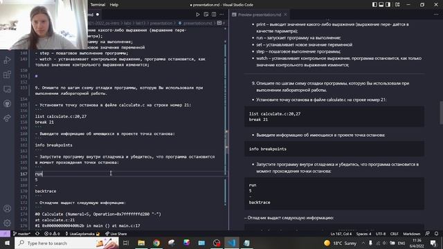Open the notifications bell in the status bar
This screenshot has width=443, height=249.
[437, 234]
